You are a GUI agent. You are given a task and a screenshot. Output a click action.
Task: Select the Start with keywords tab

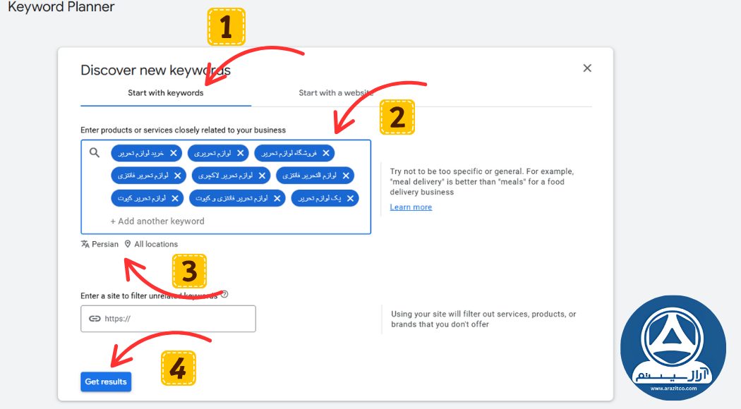(164, 92)
